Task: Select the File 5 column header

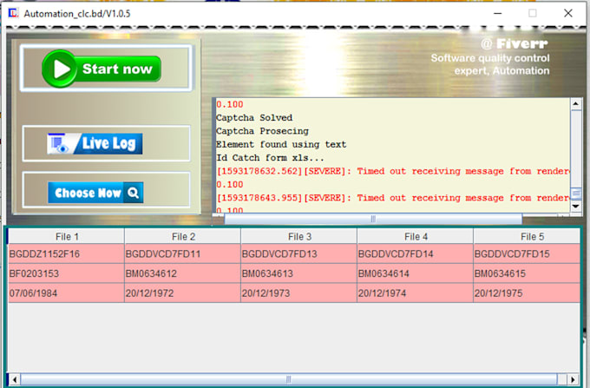Action: coord(527,236)
